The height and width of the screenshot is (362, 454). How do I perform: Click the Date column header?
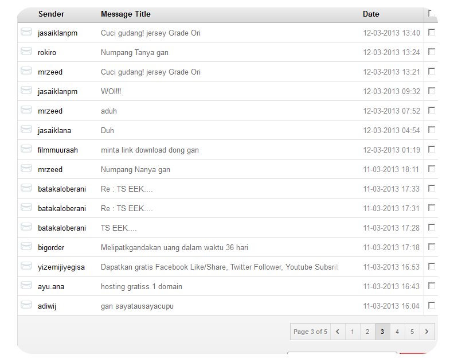(371, 14)
